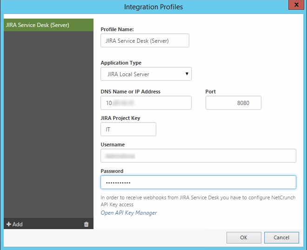Select the JIRA Project Key field
Image resolution: width=307 pixels, height=250 pixels.
(128, 129)
